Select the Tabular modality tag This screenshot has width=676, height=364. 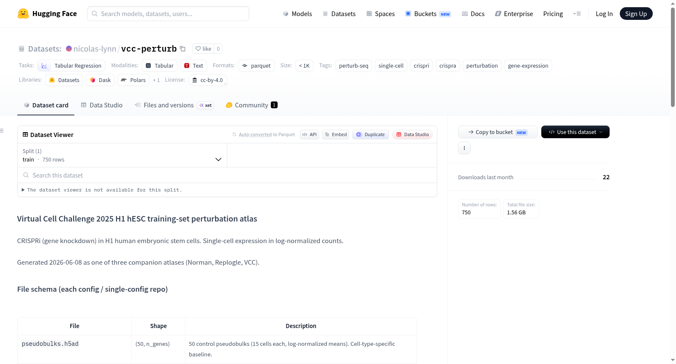click(x=159, y=66)
